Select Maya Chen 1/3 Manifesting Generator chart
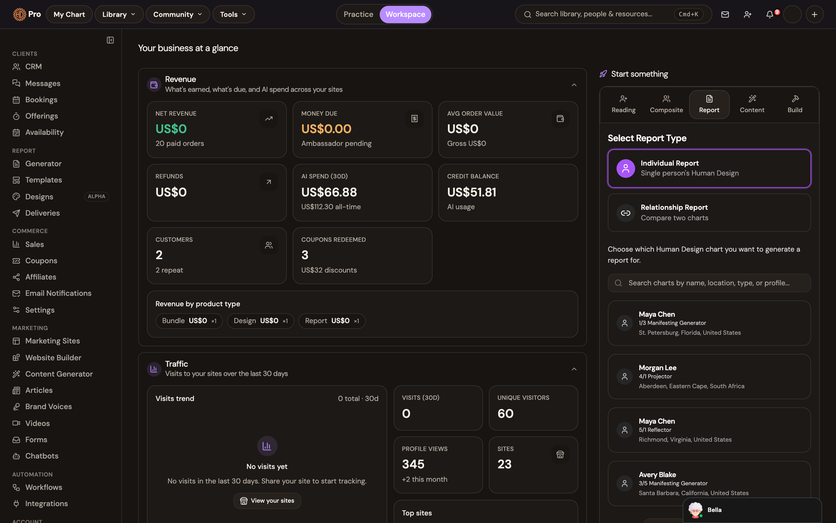The image size is (836, 523). [x=709, y=323]
